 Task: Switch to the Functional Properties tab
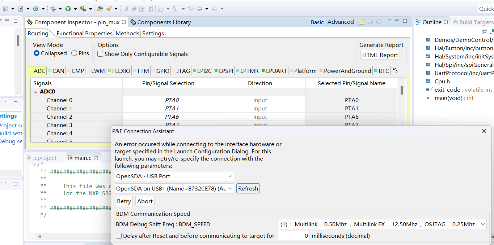point(84,33)
